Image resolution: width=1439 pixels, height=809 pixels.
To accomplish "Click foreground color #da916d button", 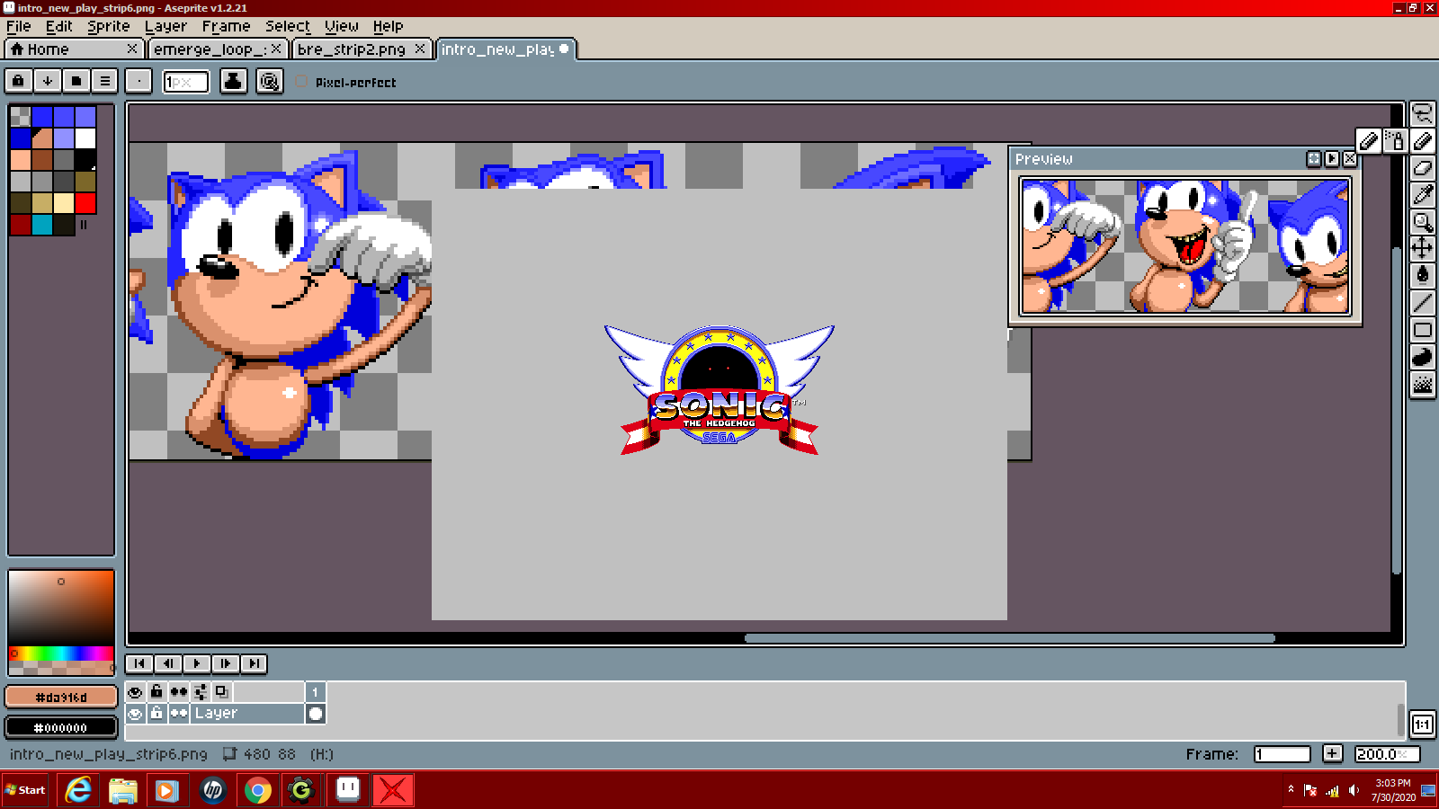I will pyautogui.click(x=61, y=697).
